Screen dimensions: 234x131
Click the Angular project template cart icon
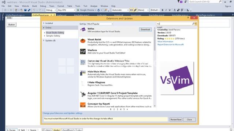[x=83, y=94]
